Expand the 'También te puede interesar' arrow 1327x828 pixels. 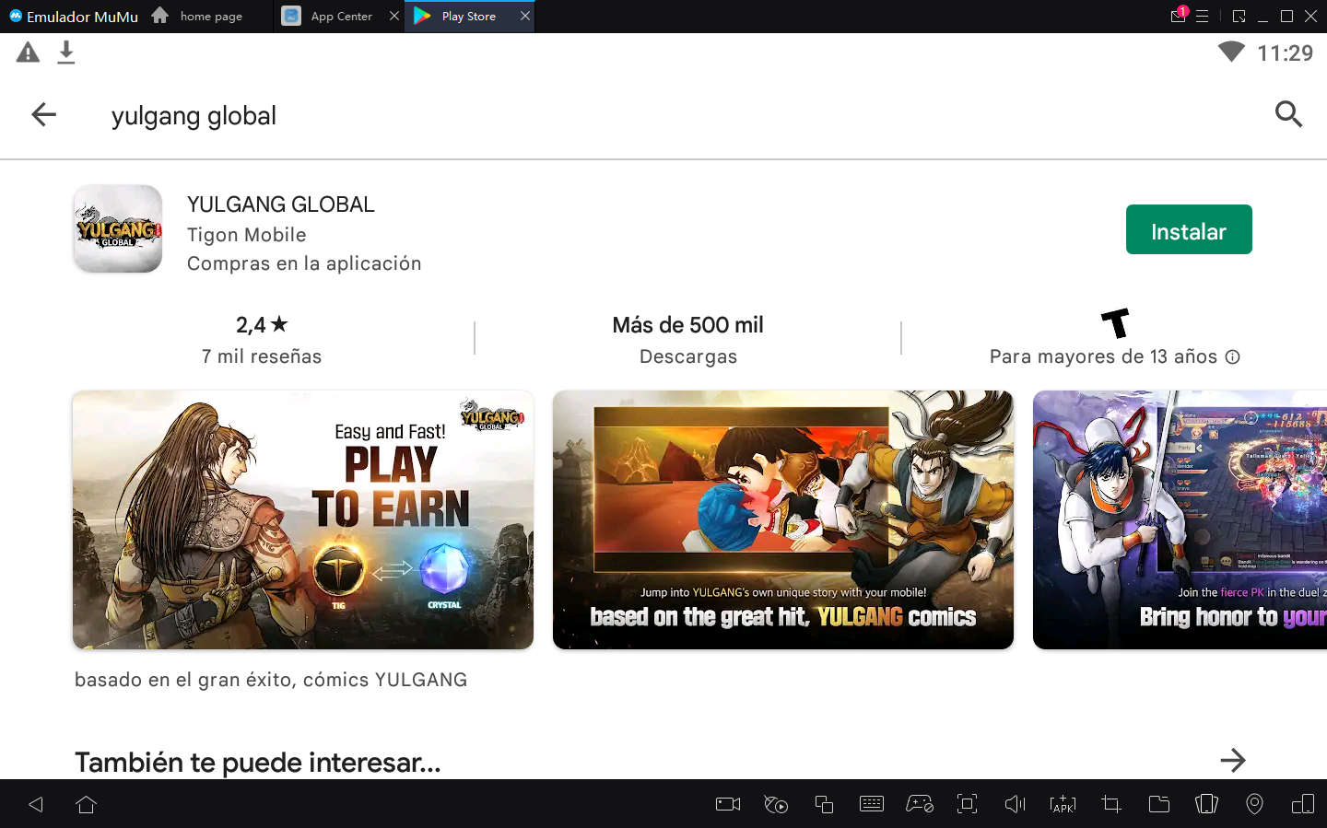coord(1232,761)
